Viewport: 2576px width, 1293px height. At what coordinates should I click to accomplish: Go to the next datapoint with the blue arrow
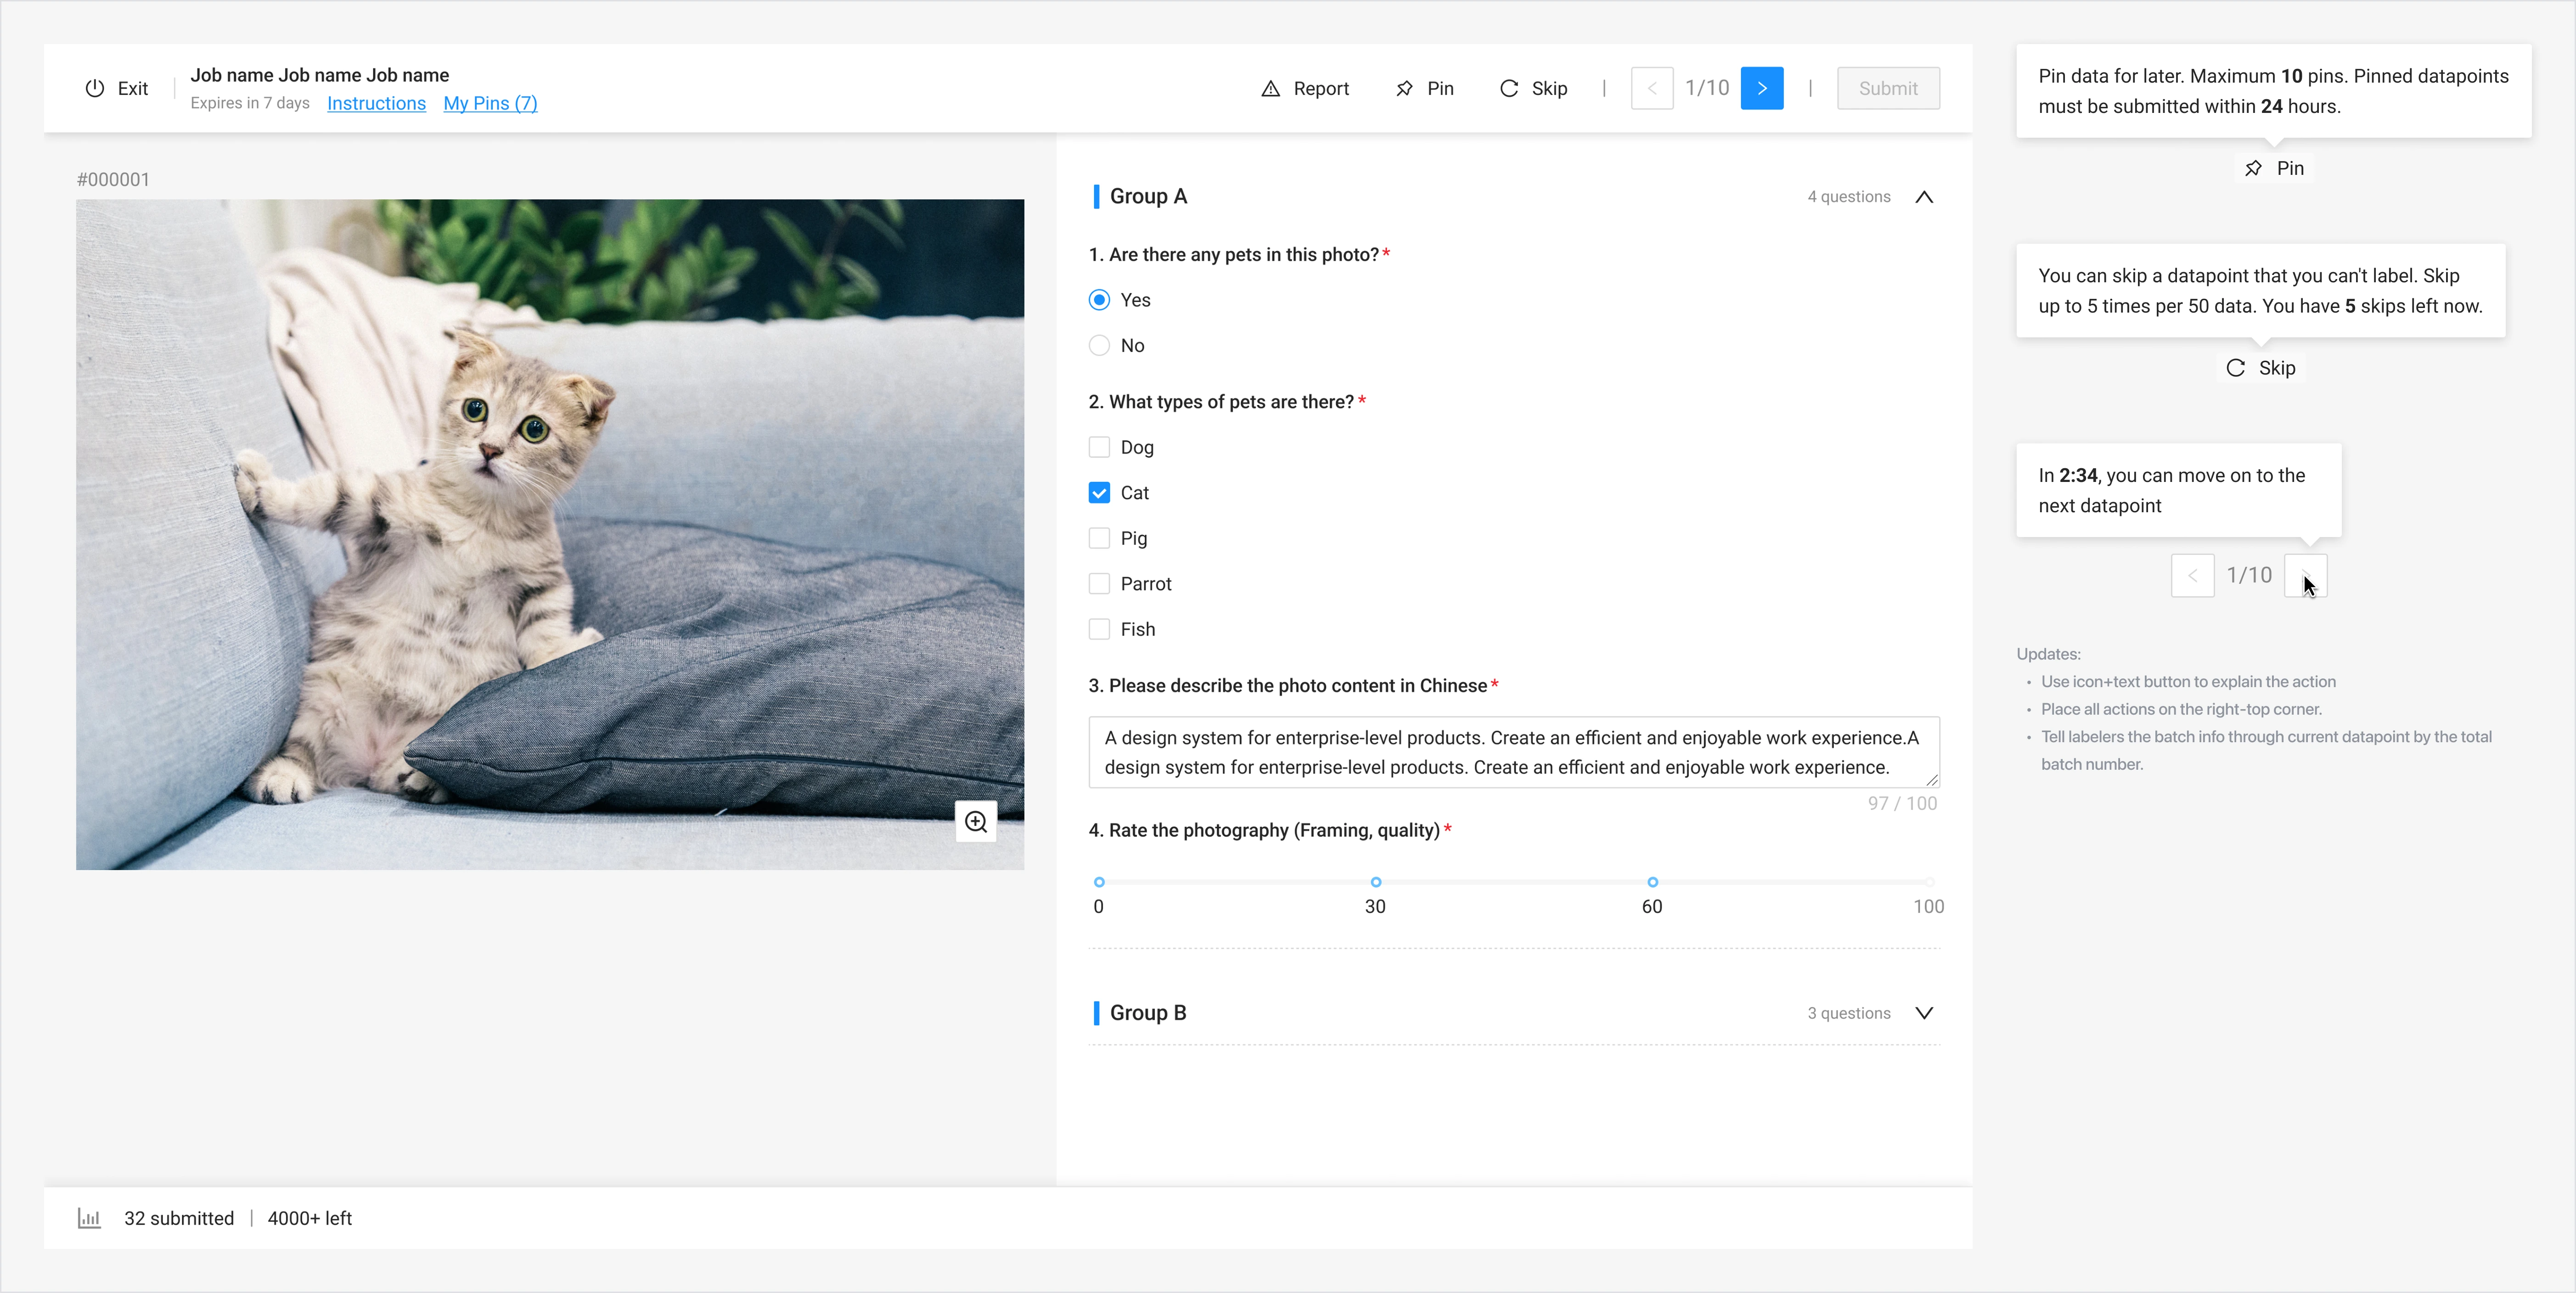click(1761, 88)
